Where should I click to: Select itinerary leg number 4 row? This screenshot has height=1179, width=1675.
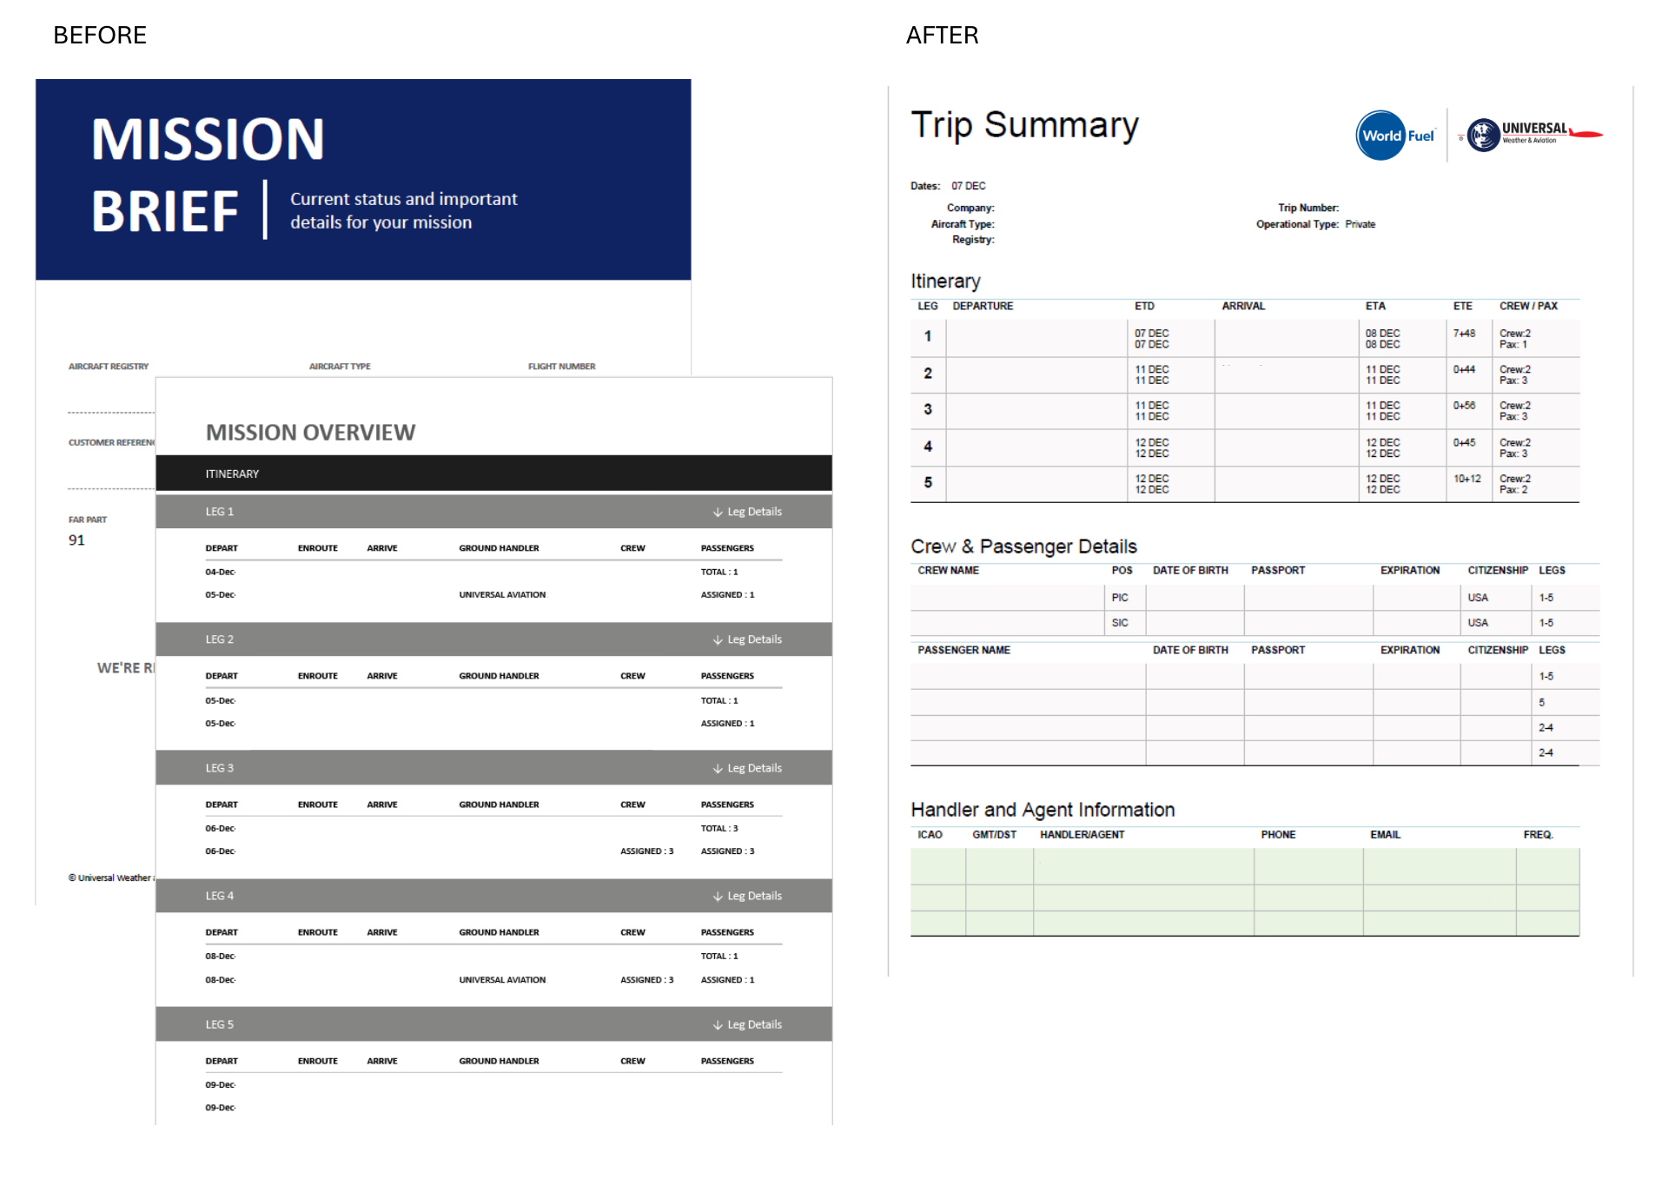click(1244, 447)
